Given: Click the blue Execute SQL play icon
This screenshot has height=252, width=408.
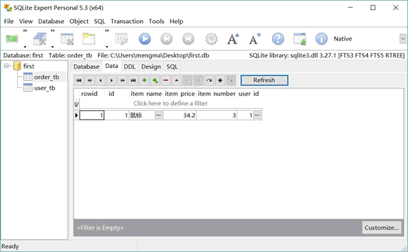Looking at the screenshot, I should tap(145, 39).
